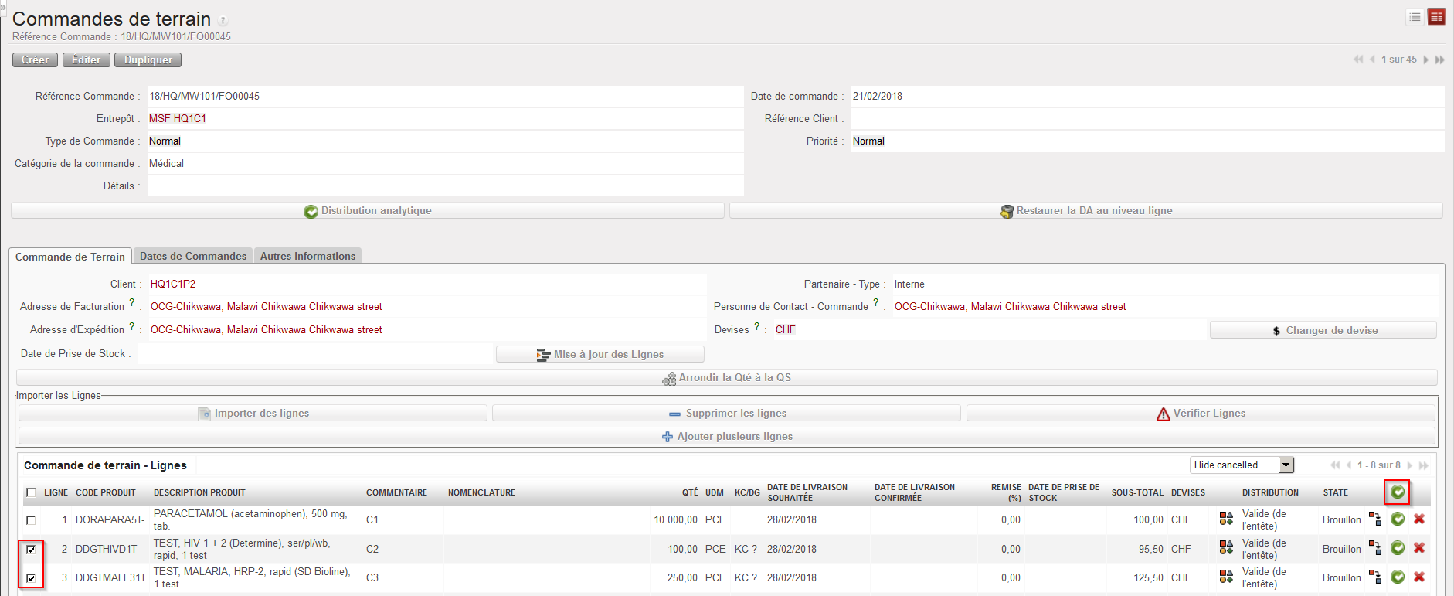Delete line 1 with the red X
Image resolution: width=1454 pixels, height=596 pixels.
click(1419, 519)
